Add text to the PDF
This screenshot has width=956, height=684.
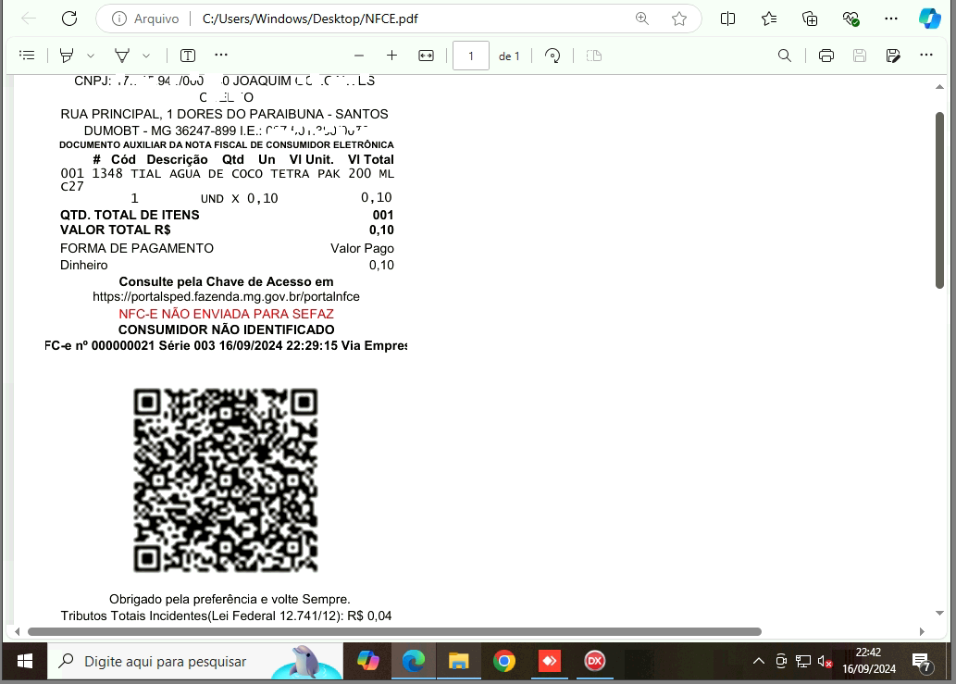[x=188, y=56]
